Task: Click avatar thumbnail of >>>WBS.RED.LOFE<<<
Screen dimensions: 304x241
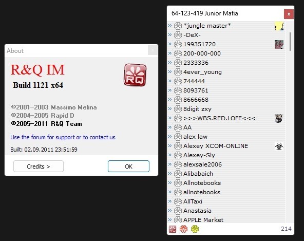Action: pyautogui.click(x=279, y=118)
